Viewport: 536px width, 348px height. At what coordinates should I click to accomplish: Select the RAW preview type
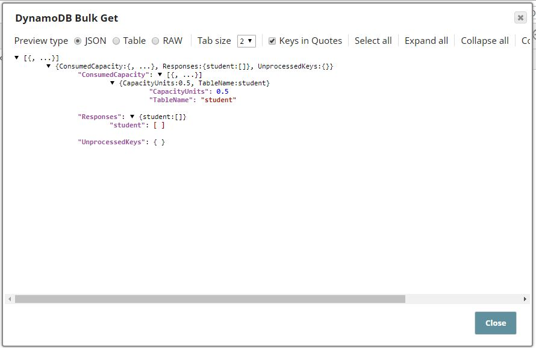pos(155,41)
